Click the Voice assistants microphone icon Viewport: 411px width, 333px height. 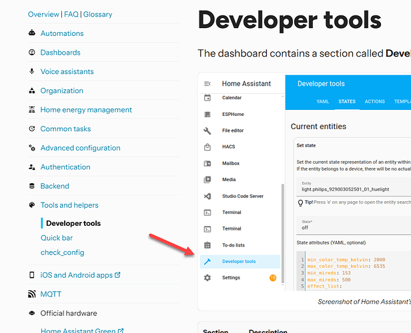tap(32, 71)
